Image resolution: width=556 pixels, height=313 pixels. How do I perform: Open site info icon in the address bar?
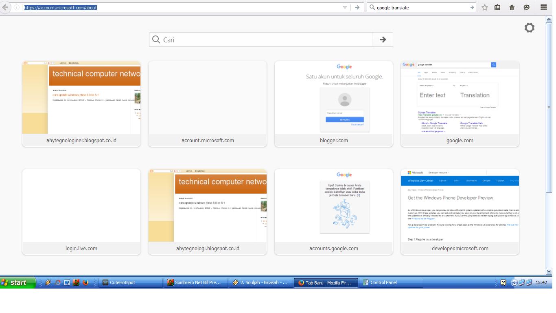(x=17, y=7)
